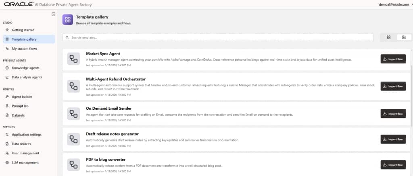Open Knowledge agents section
The image size is (413, 176).
coord(25,68)
